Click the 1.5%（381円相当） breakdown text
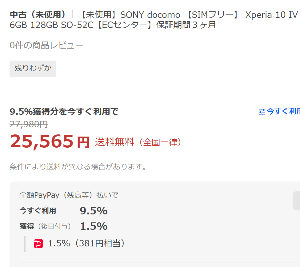300x267 pixels. (x=87, y=244)
